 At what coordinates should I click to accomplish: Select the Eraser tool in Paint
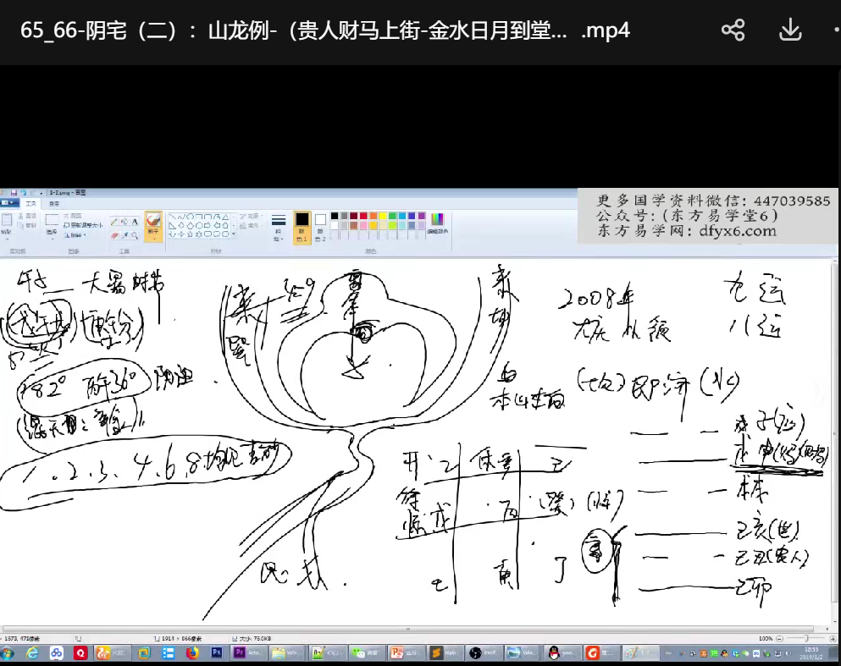point(115,235)
